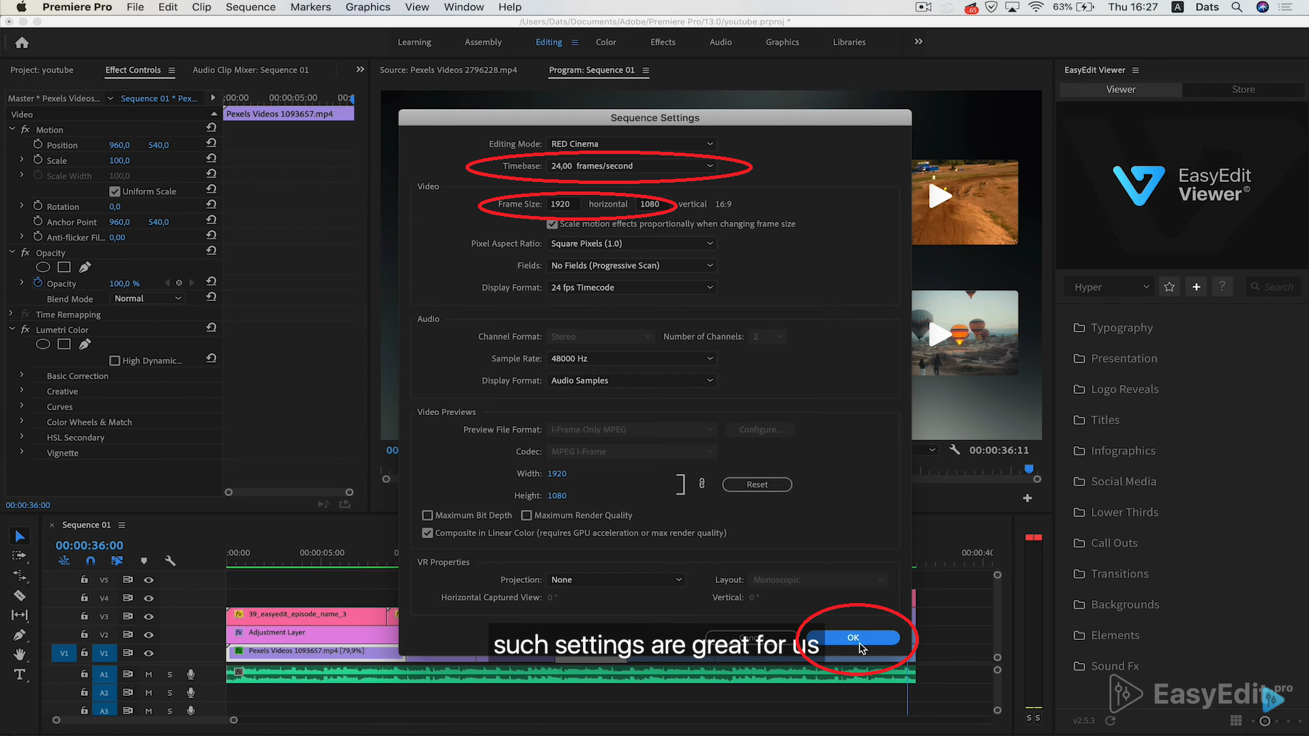The image size is (1309, 736).
Task: Check High Dynamic Range option
Action: pyautogui.click(x=115, y=361)
